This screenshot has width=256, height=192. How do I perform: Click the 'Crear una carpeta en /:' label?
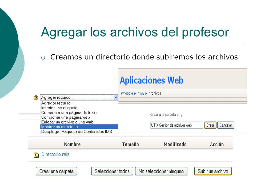pos(167,115)
